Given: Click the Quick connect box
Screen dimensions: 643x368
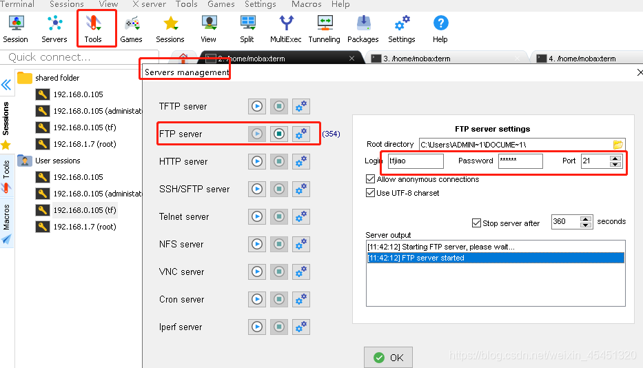Looking at the screenshot, I should coord(79,57).
